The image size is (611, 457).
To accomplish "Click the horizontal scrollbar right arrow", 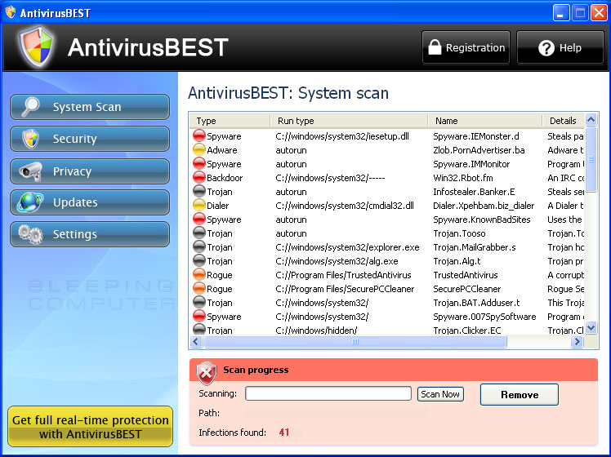I will pyautogui.click(x=578, y=343).
